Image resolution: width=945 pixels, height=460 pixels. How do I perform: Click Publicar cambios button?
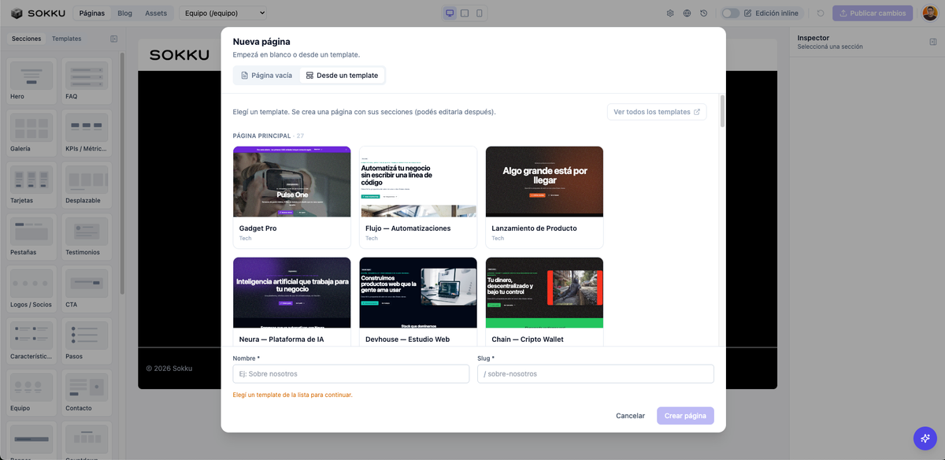(872, 13)
